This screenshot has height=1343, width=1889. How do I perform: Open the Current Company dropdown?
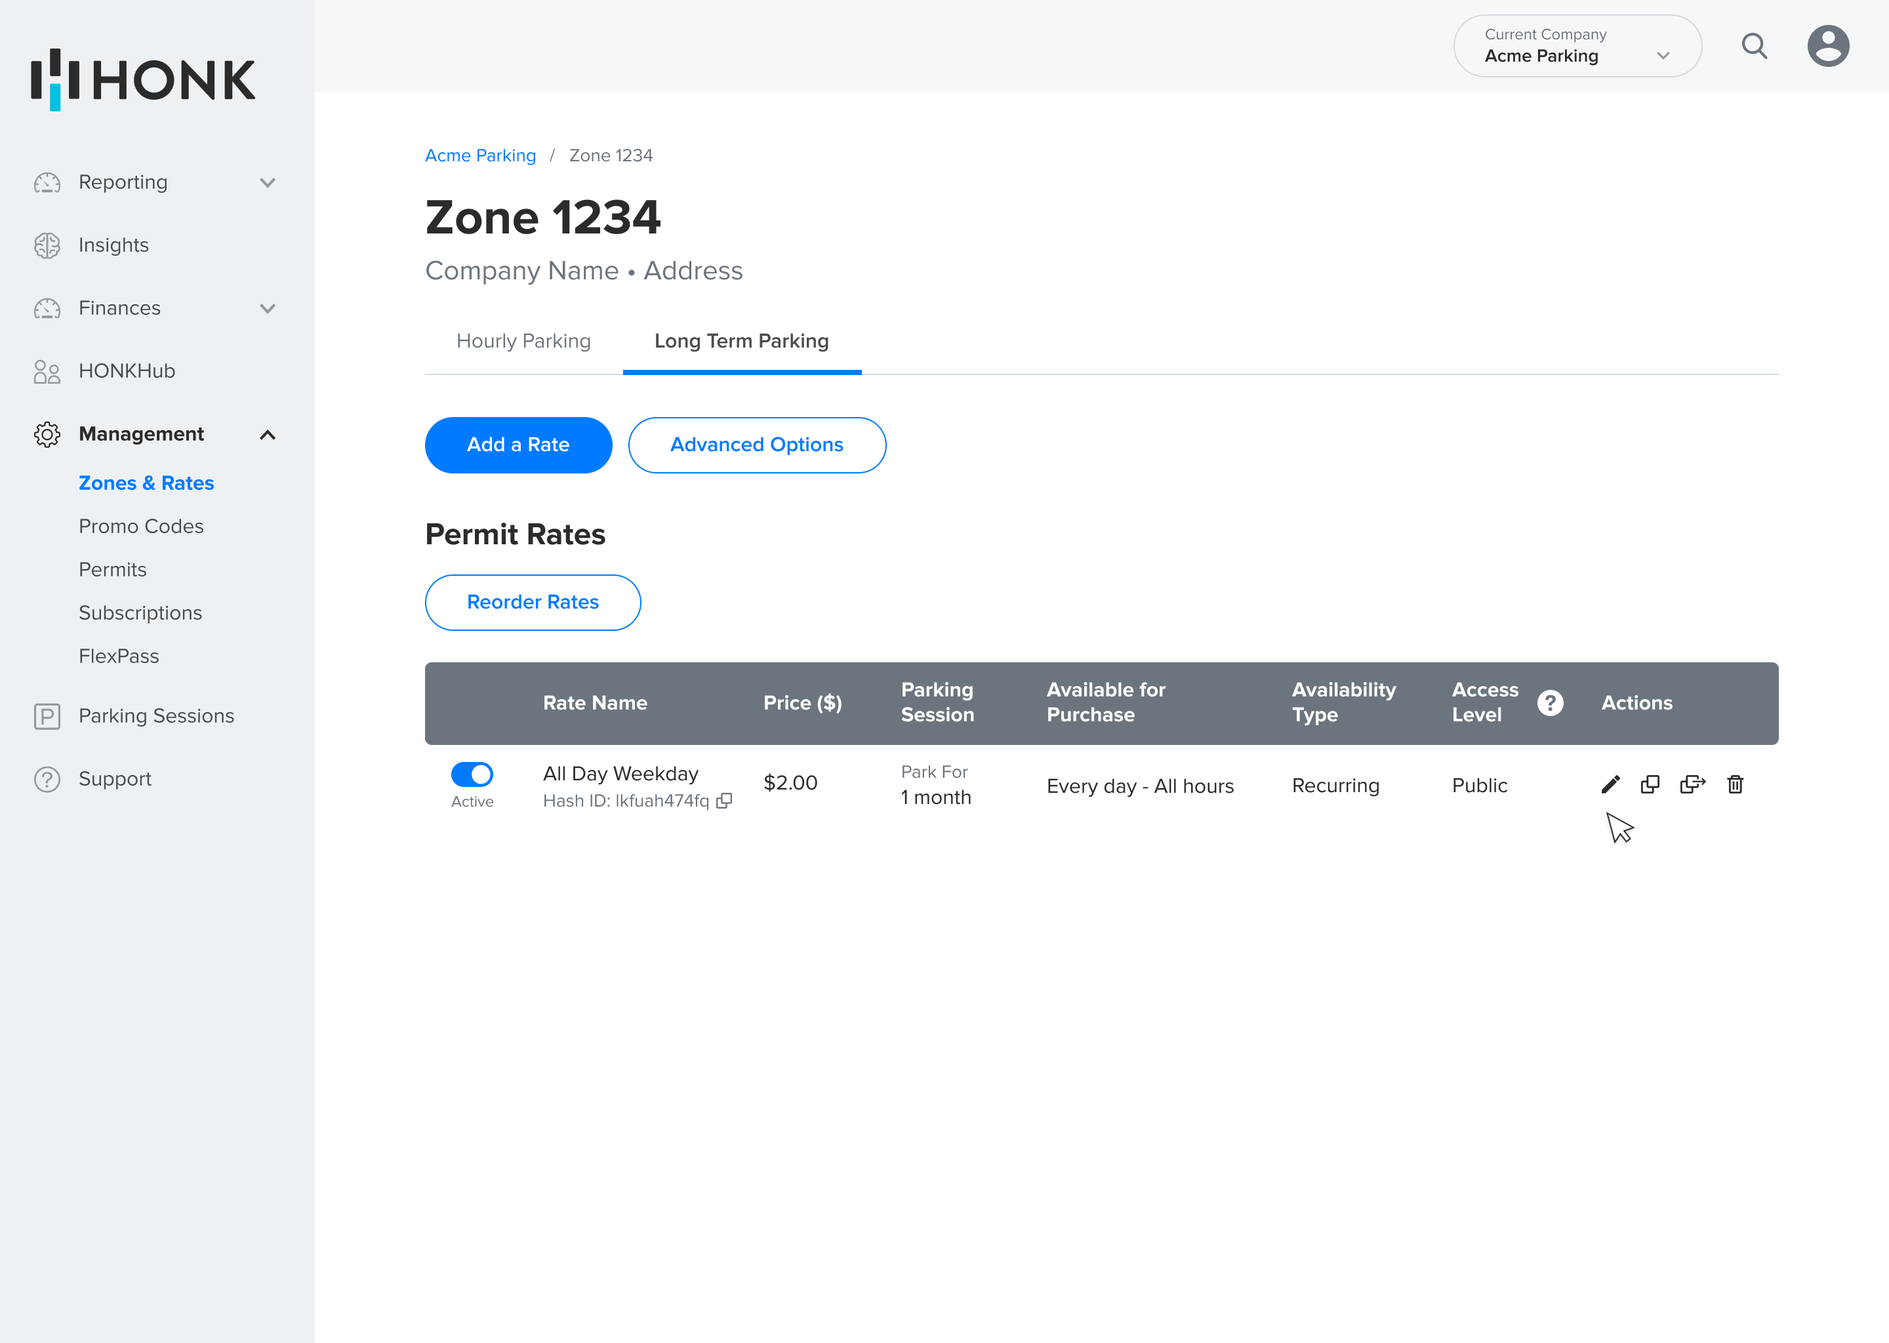coord(1576,47)
